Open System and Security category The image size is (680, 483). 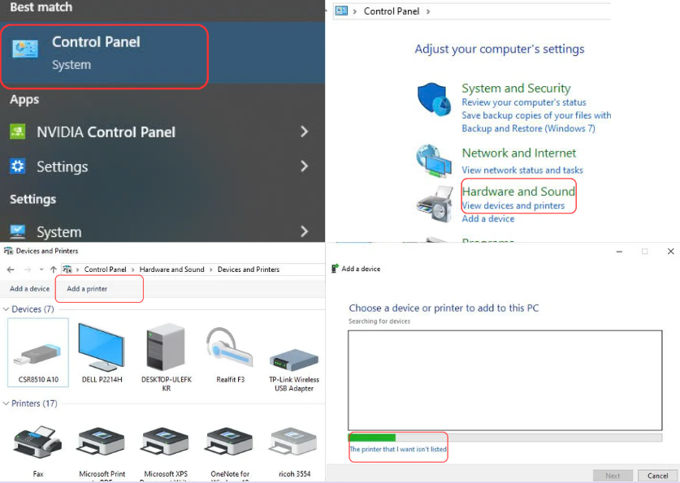(516, 88)
